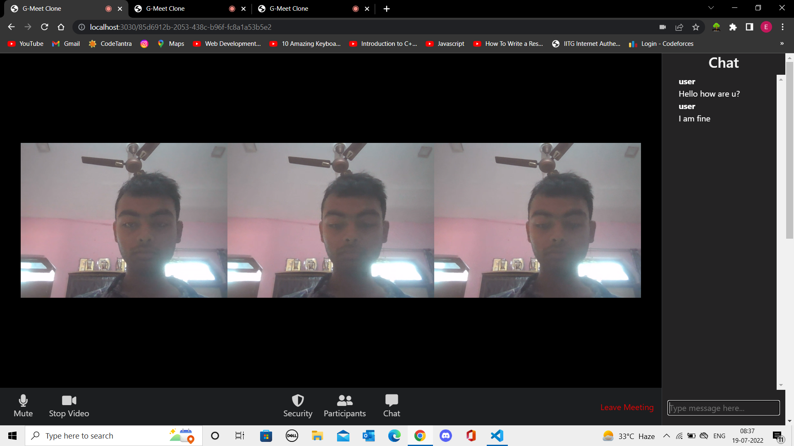The image size is (794, 446).
Task: Open the Security shield icon
Action: tap(298, 401)
